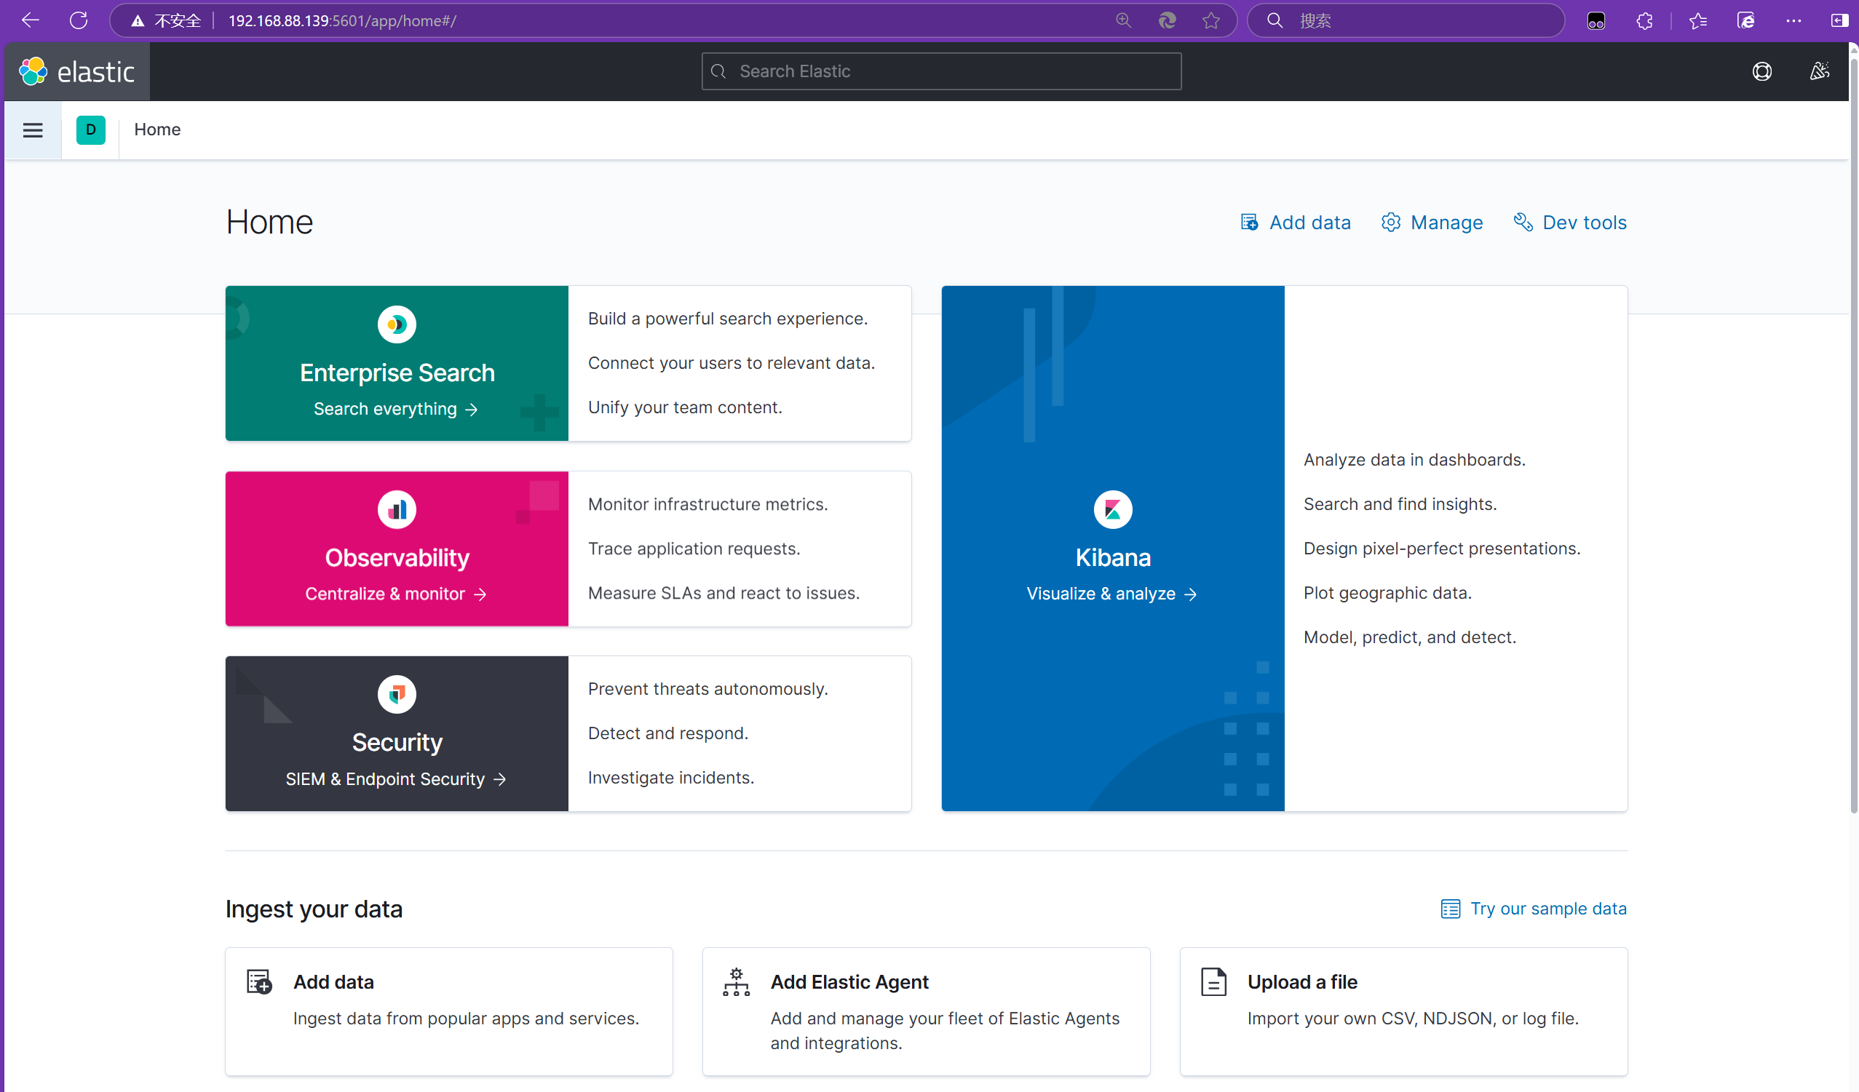Image resolution: width=1859 pixels, height=1092 pixels.
Task: Refresh the browser page
Action: click(x=79, y=20)
